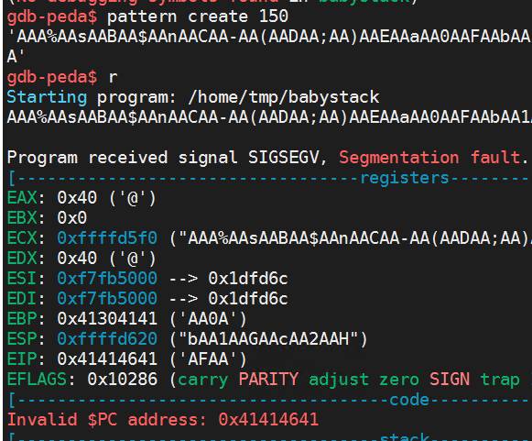The image size is (532, 441).
Task: Click the EIP value 0x41414641
Action: click(107, 359)
